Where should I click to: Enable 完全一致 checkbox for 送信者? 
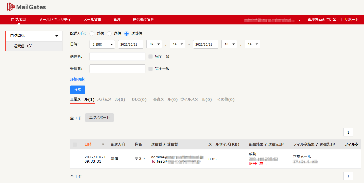tap(150, 57)
